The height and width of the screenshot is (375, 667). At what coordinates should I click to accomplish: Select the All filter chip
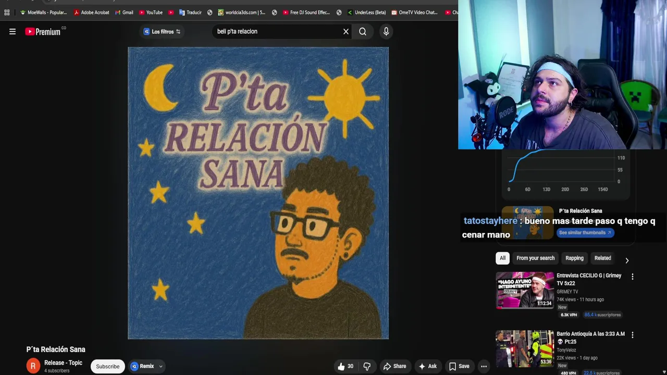tap(502, 258)
